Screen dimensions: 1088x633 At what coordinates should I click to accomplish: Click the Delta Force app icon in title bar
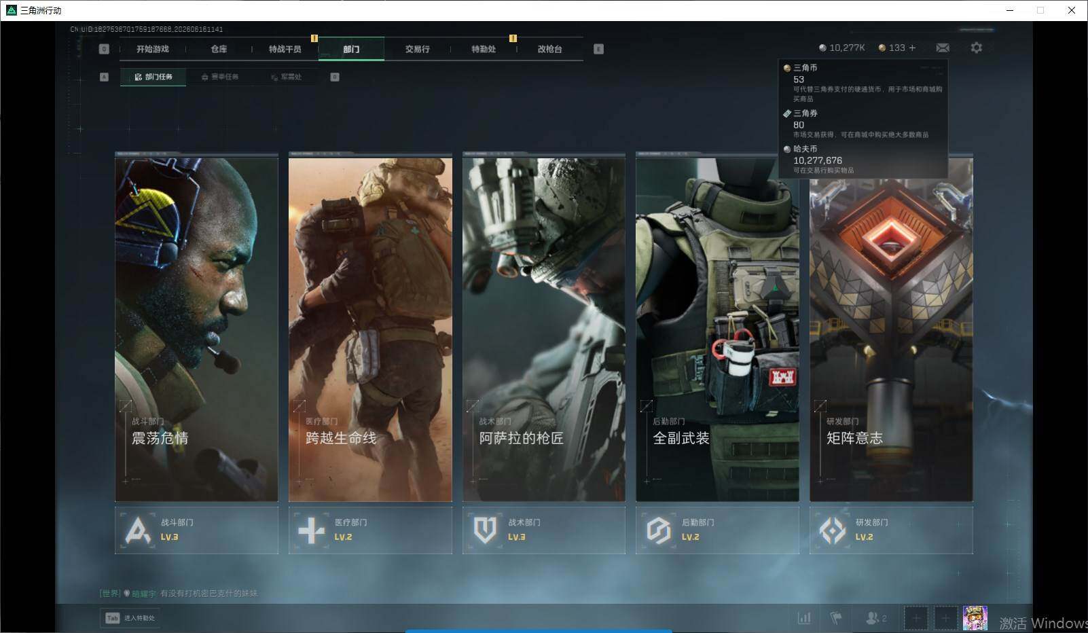click(x=11, y=10)
